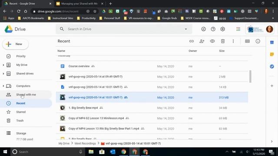Image resolution: width=278 pixels, height=156 pixels.
Task: Open Drive Settings gear
Action: [223, 29]
